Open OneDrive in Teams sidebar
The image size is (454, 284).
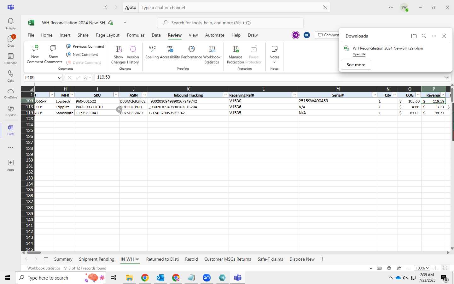tap(10, 94)
